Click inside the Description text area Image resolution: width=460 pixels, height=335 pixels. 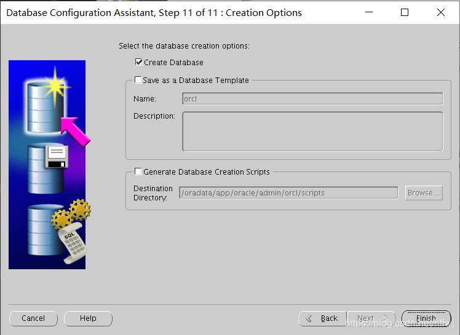(x=312, y=132)
